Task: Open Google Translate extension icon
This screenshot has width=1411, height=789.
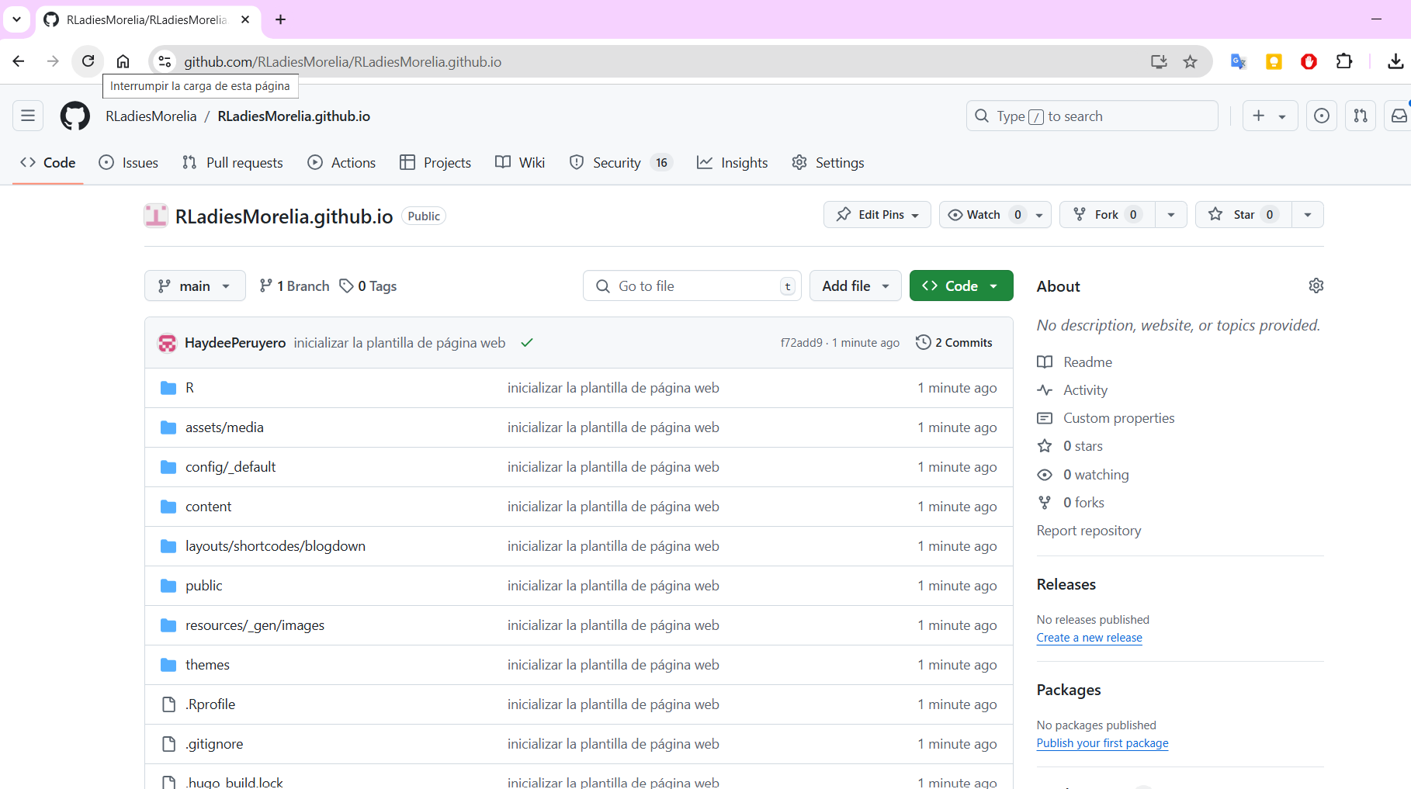Action: point(1239,61)
